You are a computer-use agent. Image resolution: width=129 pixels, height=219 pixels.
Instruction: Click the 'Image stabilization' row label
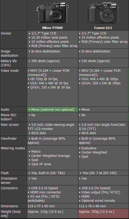point(9,53)
